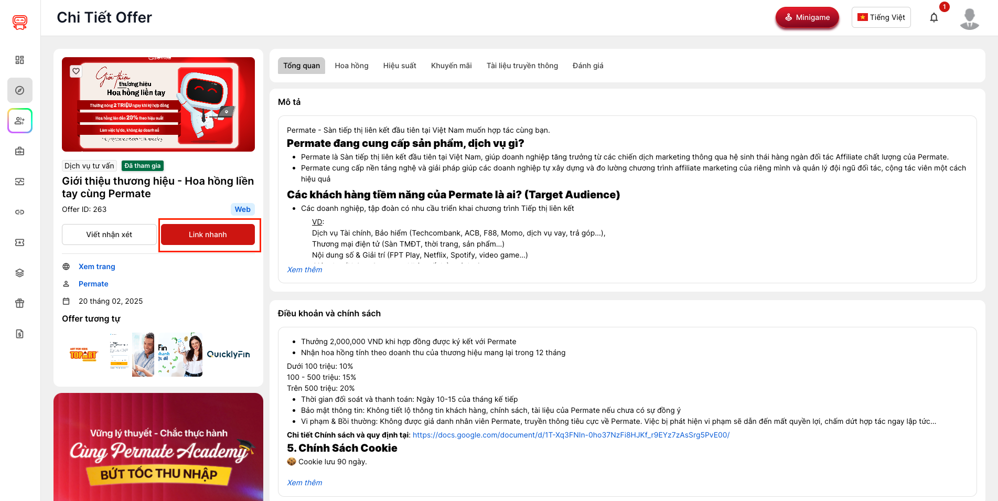Open the stacked layers icon in the sidebar
Image resolution: width=998 pixels, height=501 pixels.
(x=20, y=273)
